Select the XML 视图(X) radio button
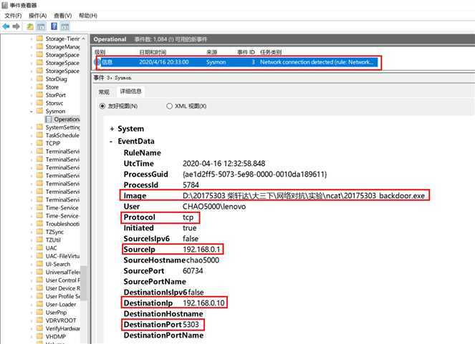Image resolution: width=475 pixels, height=344 pixels. pos(169,106)
